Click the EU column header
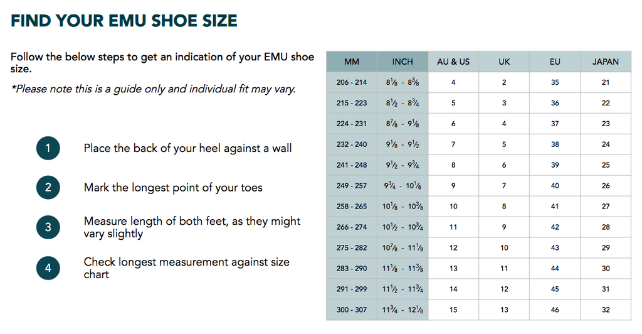 pos(555,62)
